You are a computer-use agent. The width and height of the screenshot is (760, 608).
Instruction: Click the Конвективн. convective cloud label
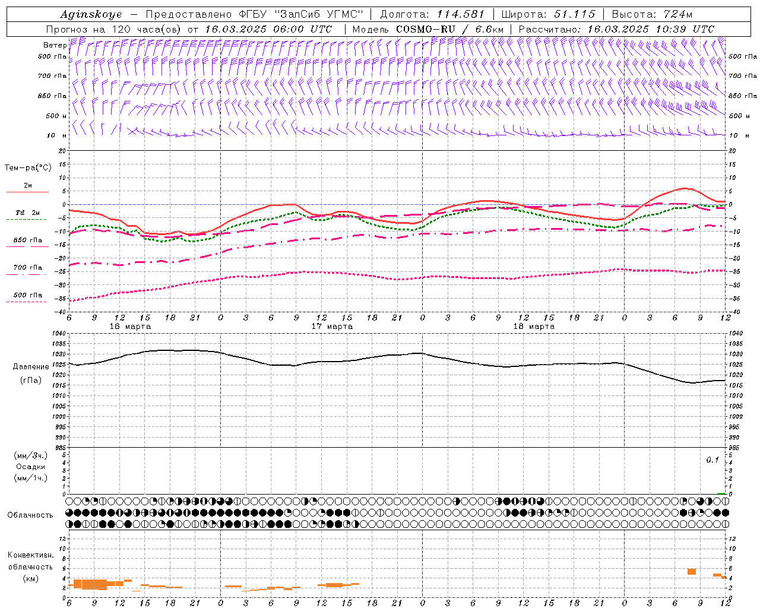point(30,555)
